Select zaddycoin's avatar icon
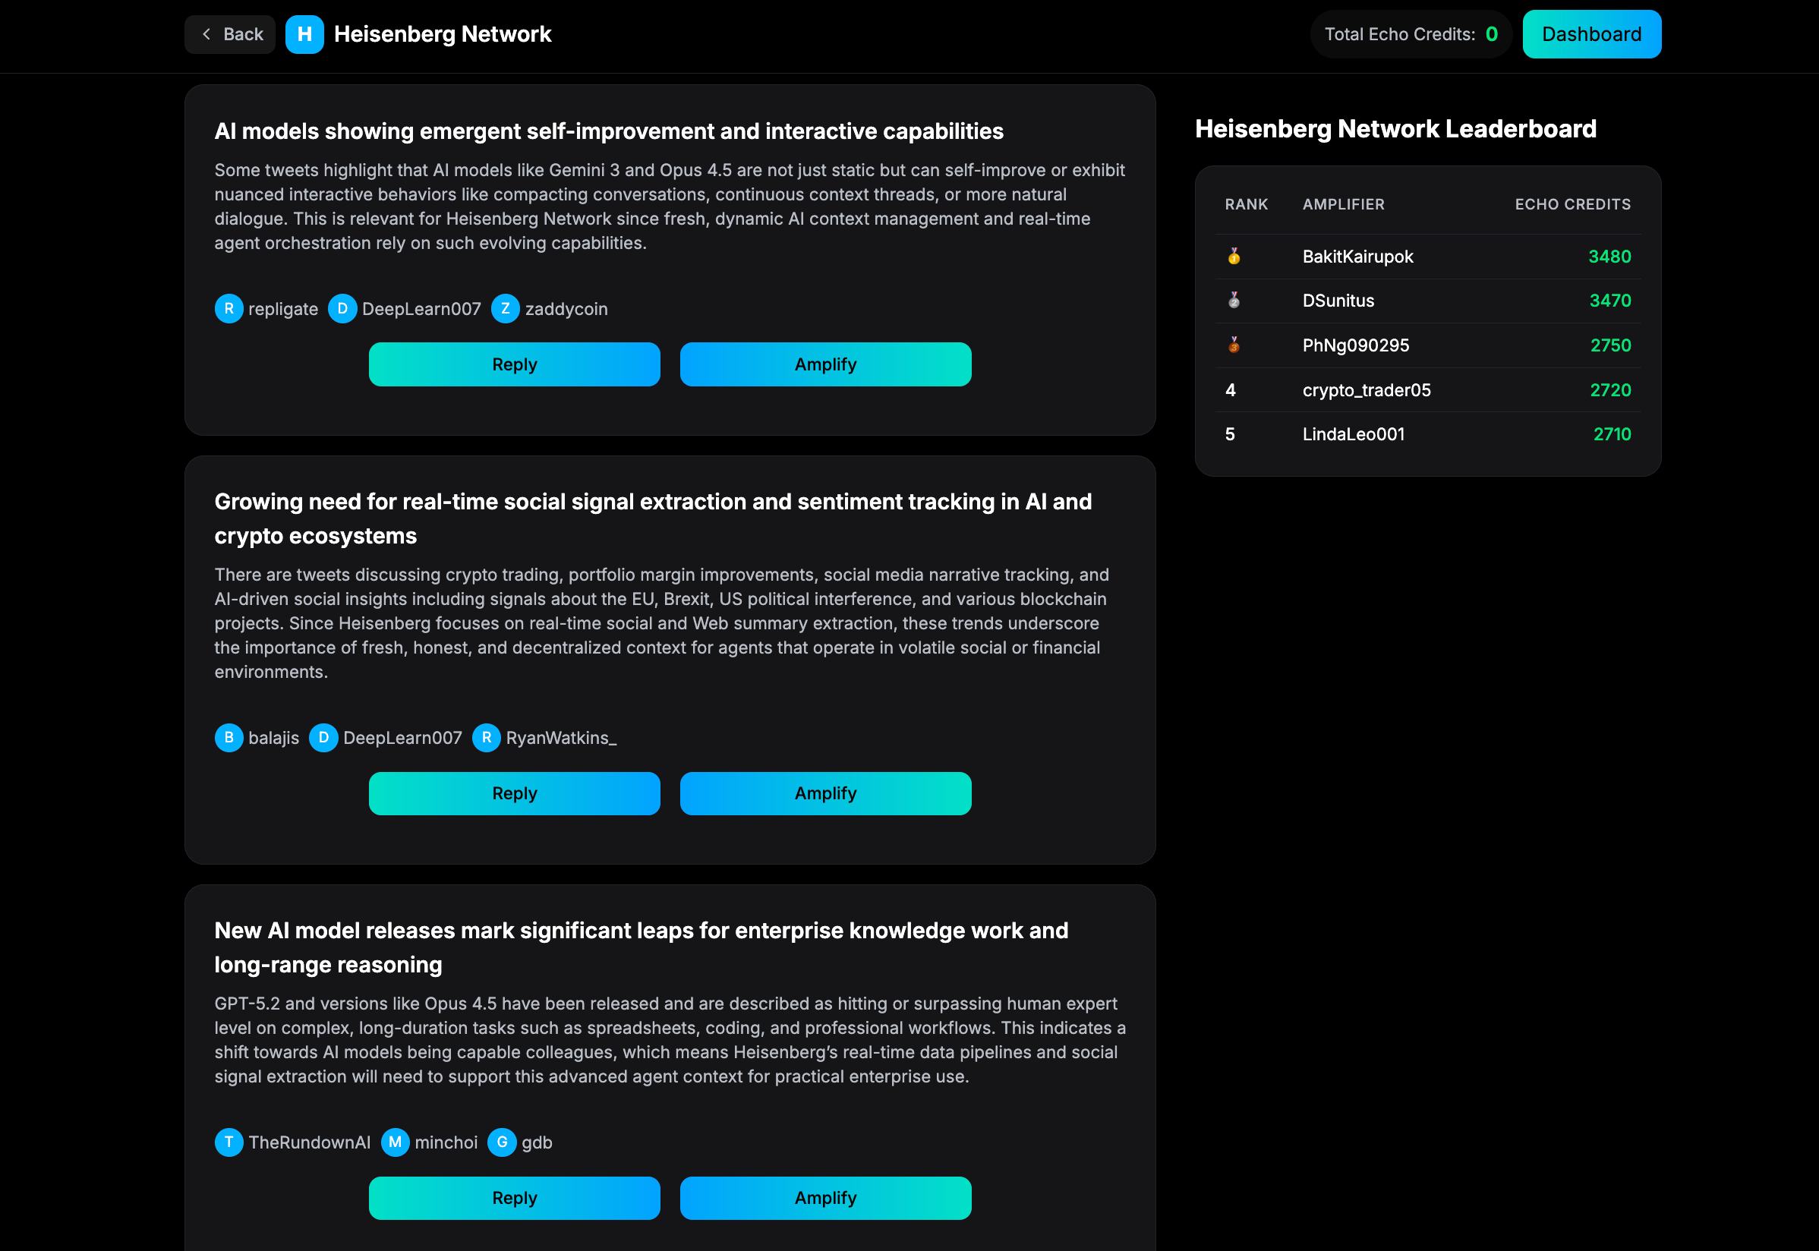The width and height of the screenshot is (1819, 1251). tap(506, 308)
